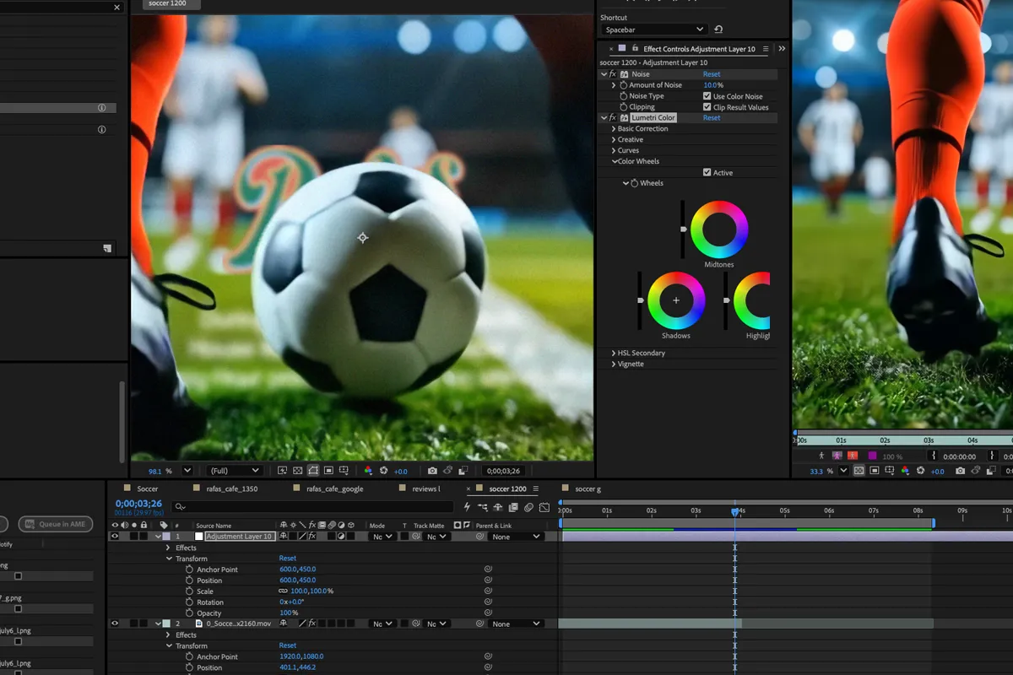
Task: Click Reset for Adjustment Layer 10 Transform
Action: pyautogui.click(x=288, y=559)
